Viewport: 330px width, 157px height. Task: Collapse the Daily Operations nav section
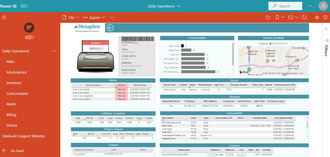coord(54,51)
